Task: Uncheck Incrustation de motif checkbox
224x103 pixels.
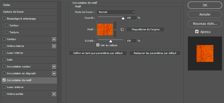Action: pos(4,80)
